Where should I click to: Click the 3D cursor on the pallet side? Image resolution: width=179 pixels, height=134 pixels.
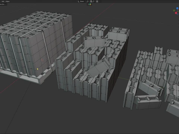[42, 60]
